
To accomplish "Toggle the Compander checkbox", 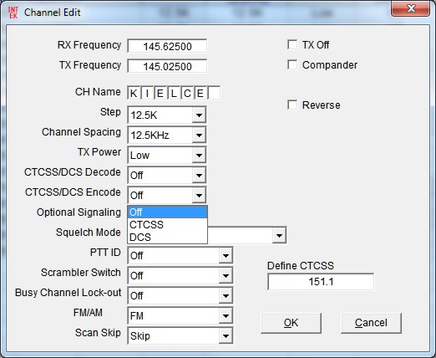I will pyautogui.click(x=292, y=64).
